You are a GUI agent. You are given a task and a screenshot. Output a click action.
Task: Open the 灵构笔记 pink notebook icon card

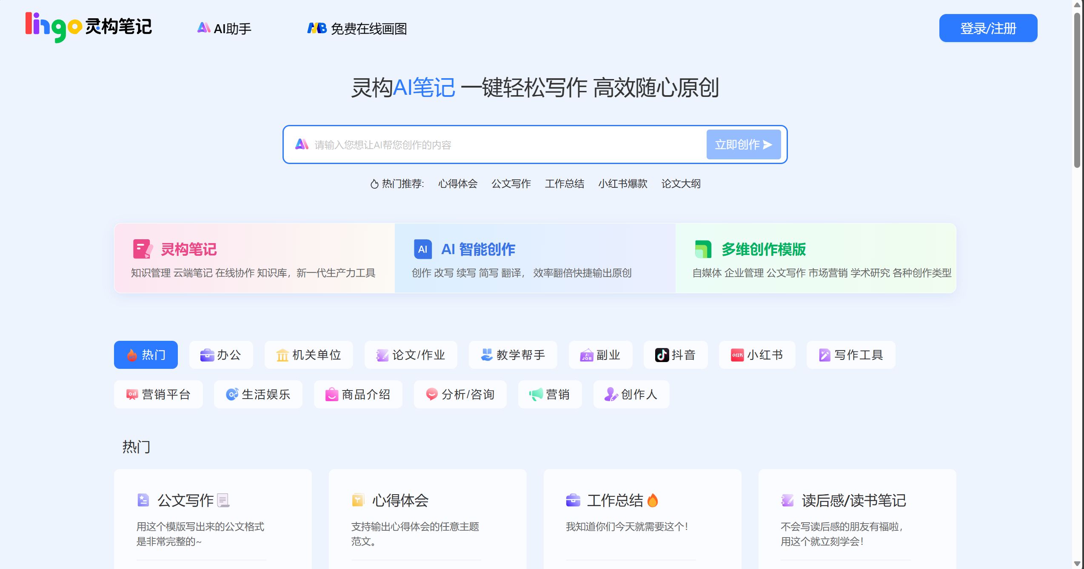tap(142, 249)
